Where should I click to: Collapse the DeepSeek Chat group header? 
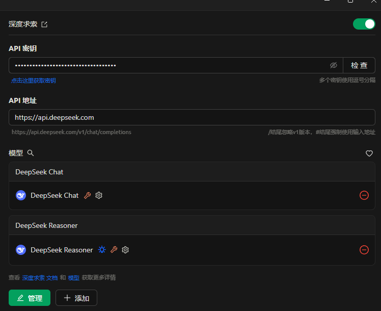(192, 172)
